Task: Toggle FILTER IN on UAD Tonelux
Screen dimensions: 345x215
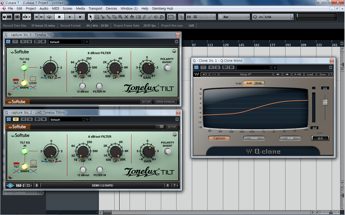Action: (x=100, y=169)
